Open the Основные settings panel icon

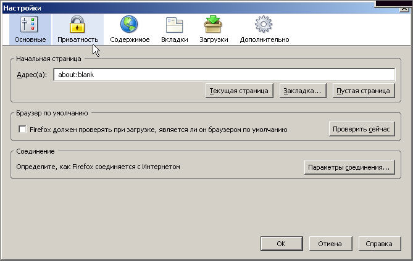30,30
